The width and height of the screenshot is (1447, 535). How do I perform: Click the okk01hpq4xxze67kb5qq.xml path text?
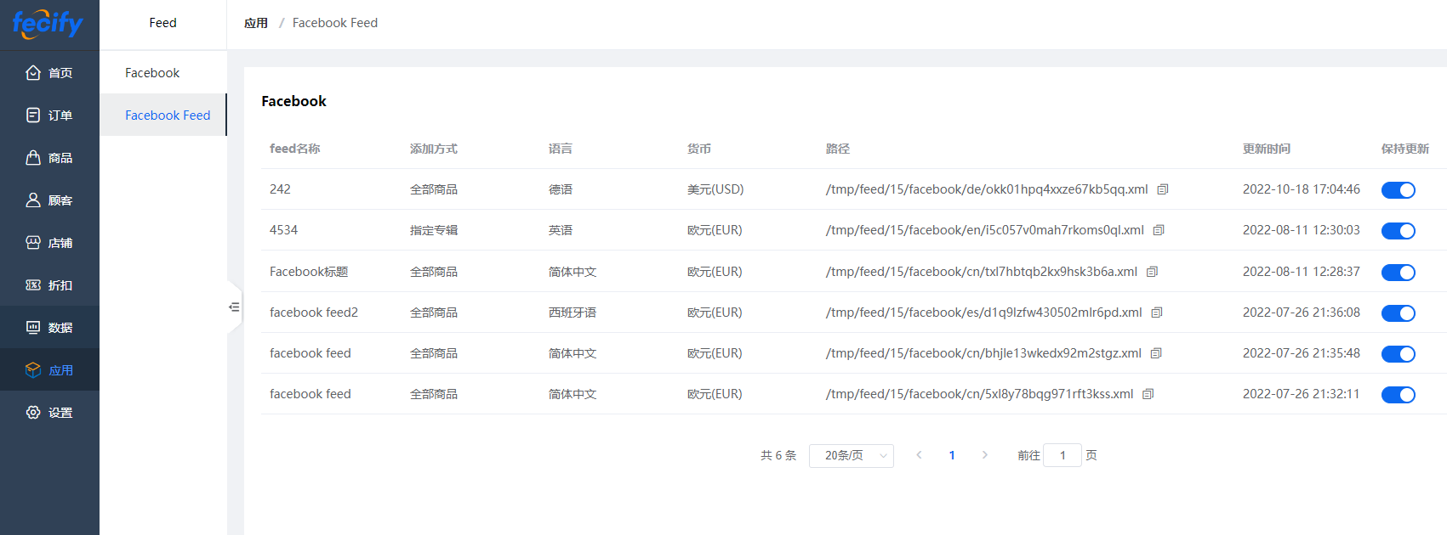[987, 189]
